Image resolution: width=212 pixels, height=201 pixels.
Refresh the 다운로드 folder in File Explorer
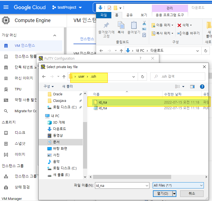click(x=206, y=51)
